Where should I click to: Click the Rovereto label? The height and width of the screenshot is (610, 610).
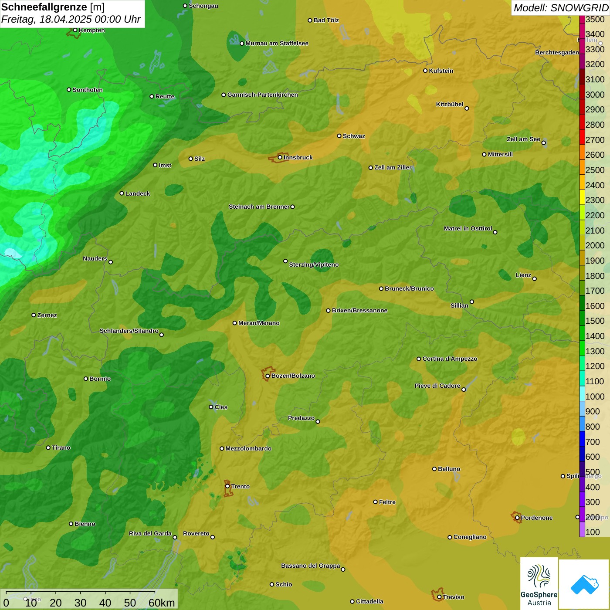tap(196, 533)
